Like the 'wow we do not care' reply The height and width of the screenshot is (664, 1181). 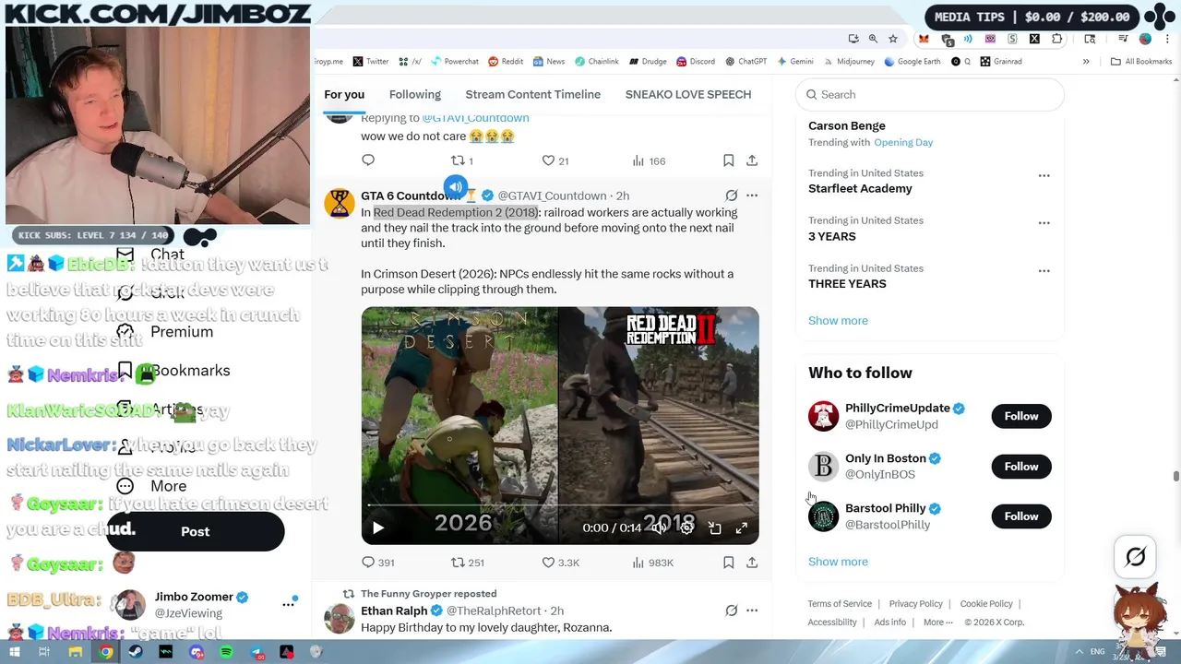coord(555,160)
